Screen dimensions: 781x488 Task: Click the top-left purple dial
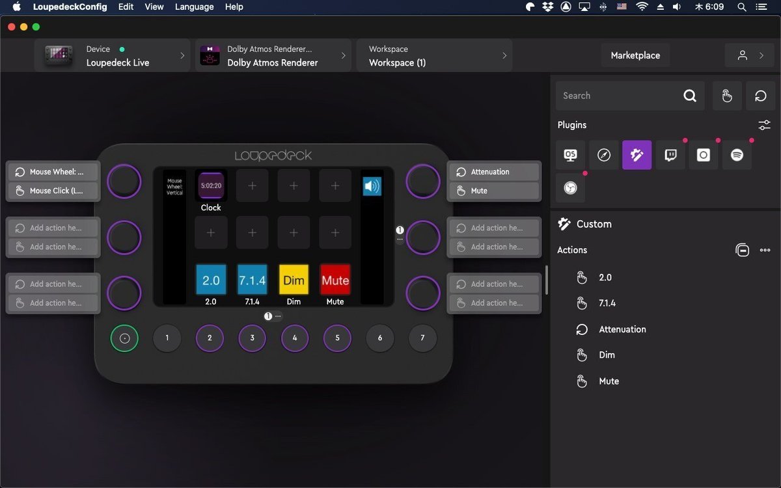point(124,181)
